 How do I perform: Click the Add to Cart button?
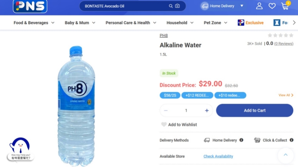pyautogui.click(x=255, y=110)
